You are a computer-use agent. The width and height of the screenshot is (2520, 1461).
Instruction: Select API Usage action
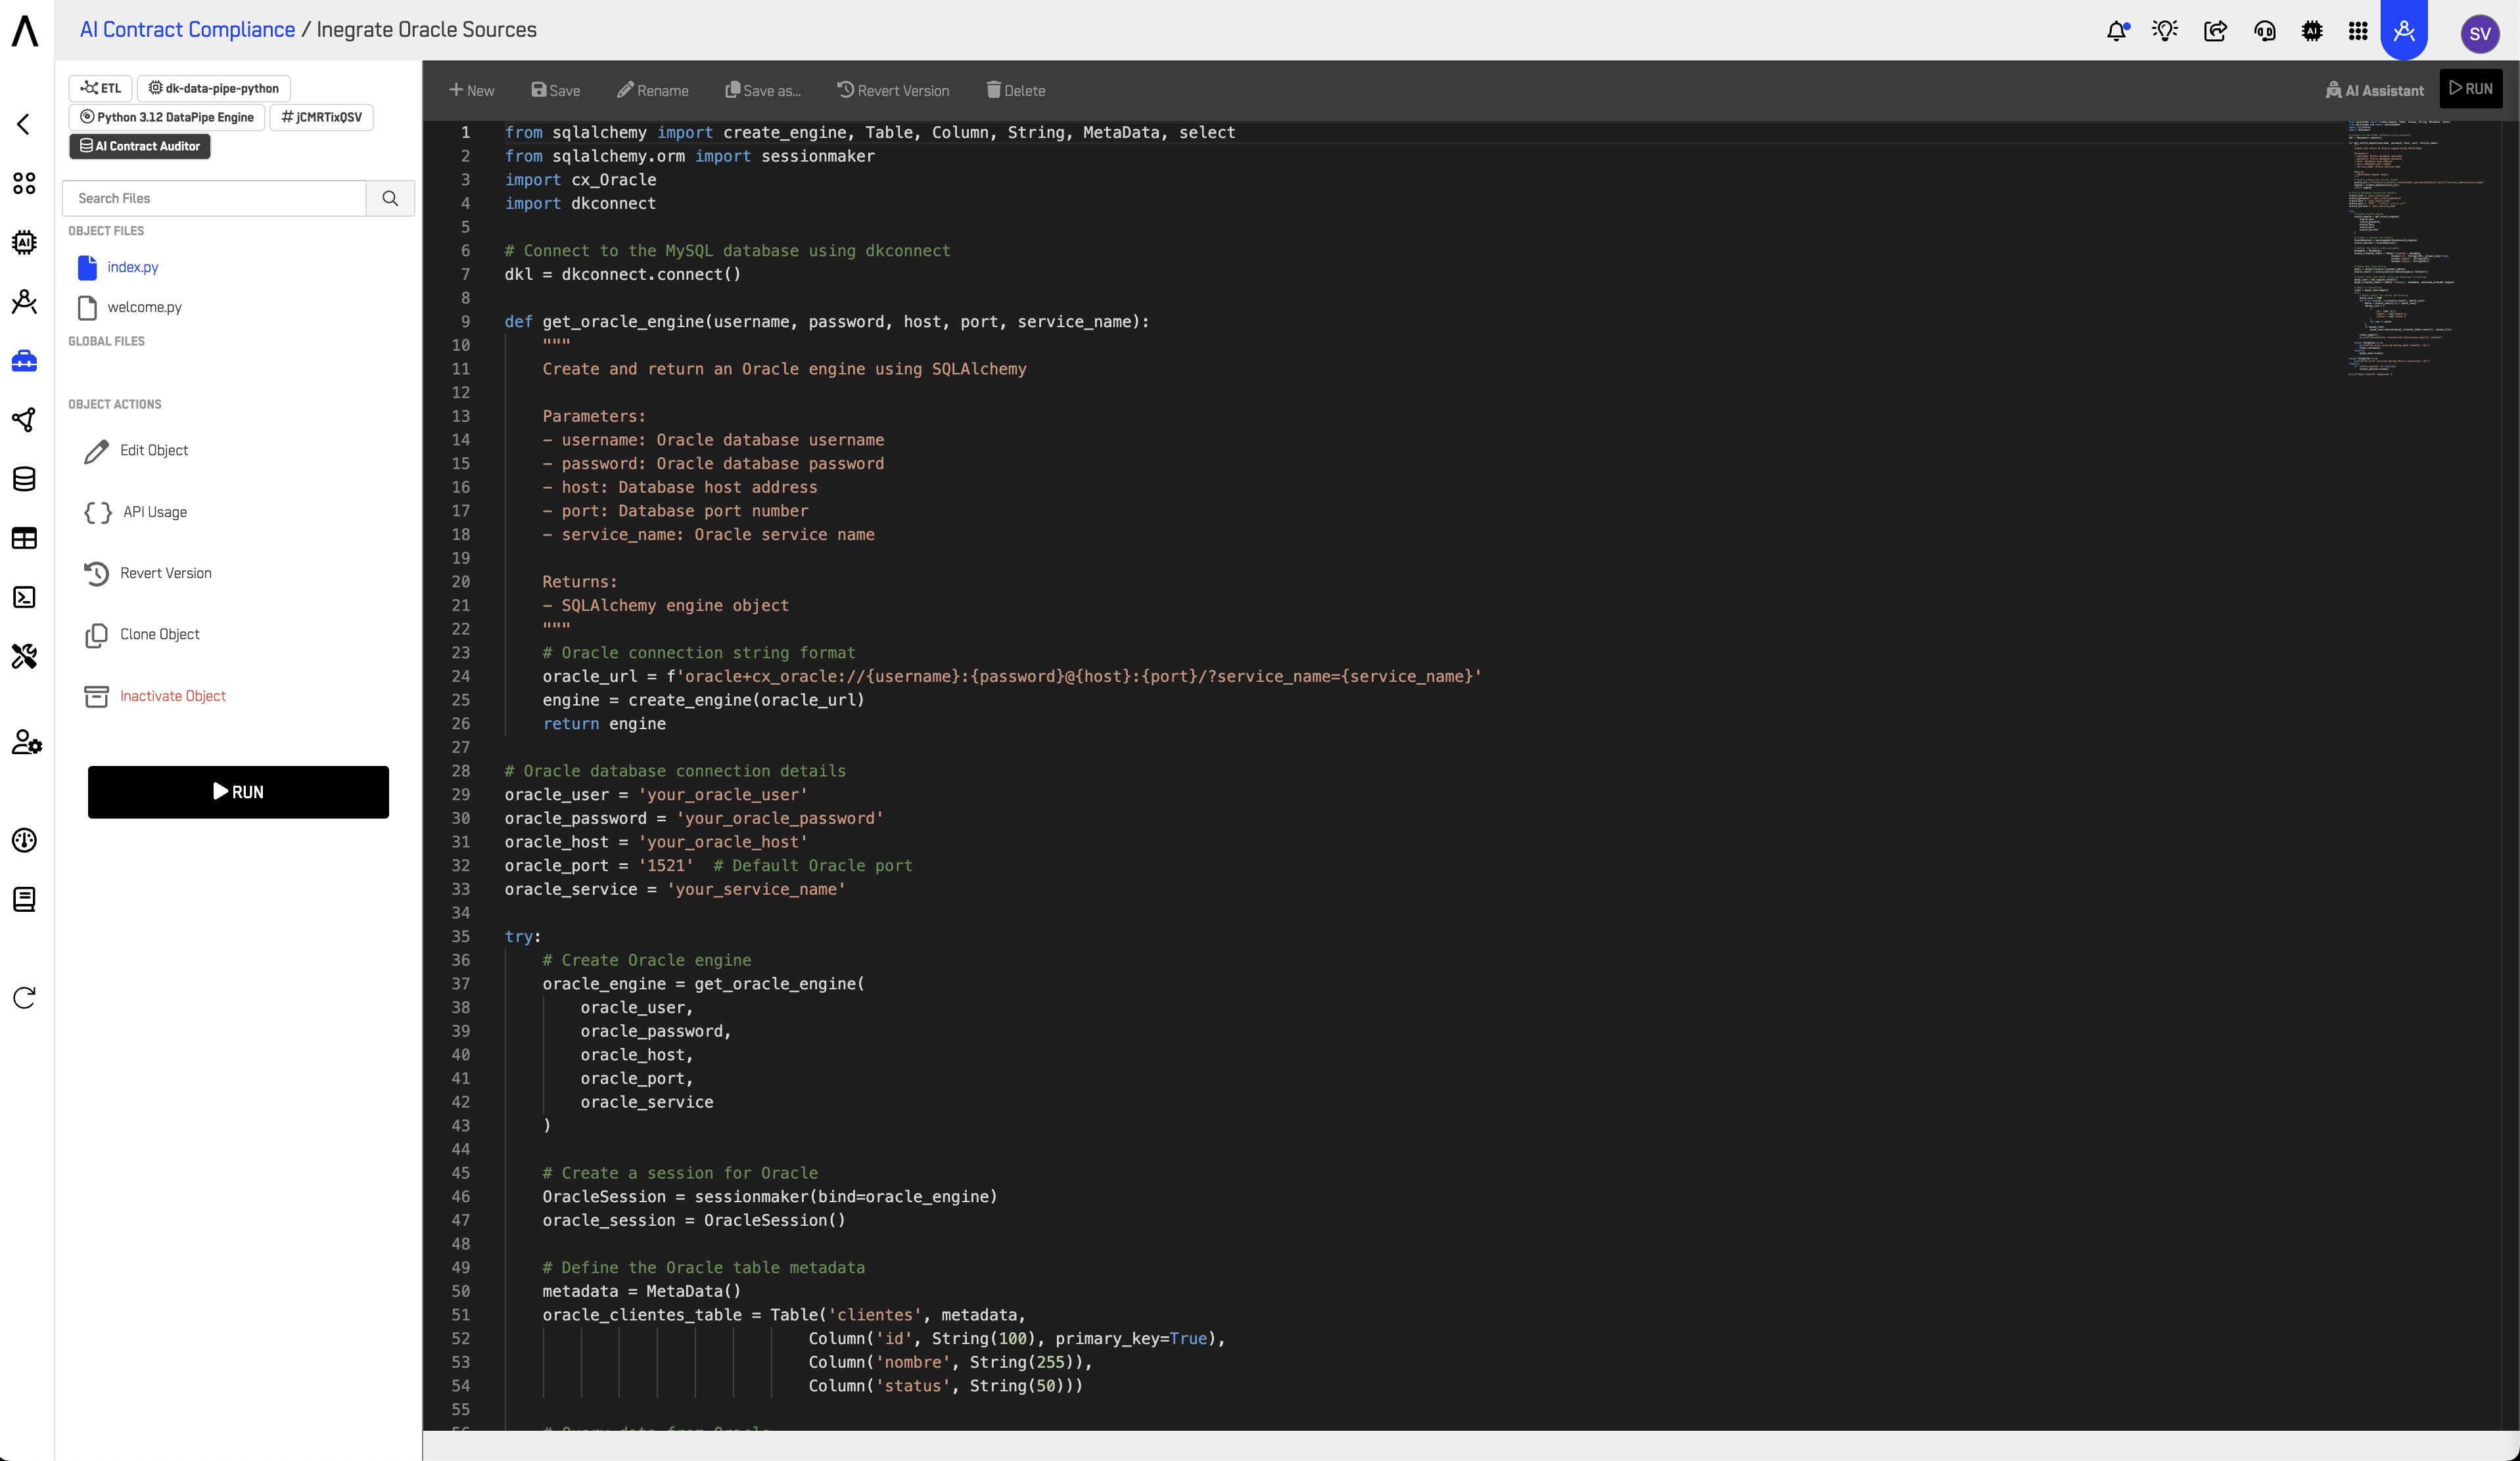pyautogui.click(x=136, y=512)
